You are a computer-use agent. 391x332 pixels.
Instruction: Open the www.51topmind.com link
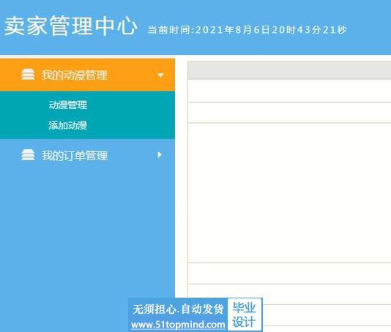(178, 325)
